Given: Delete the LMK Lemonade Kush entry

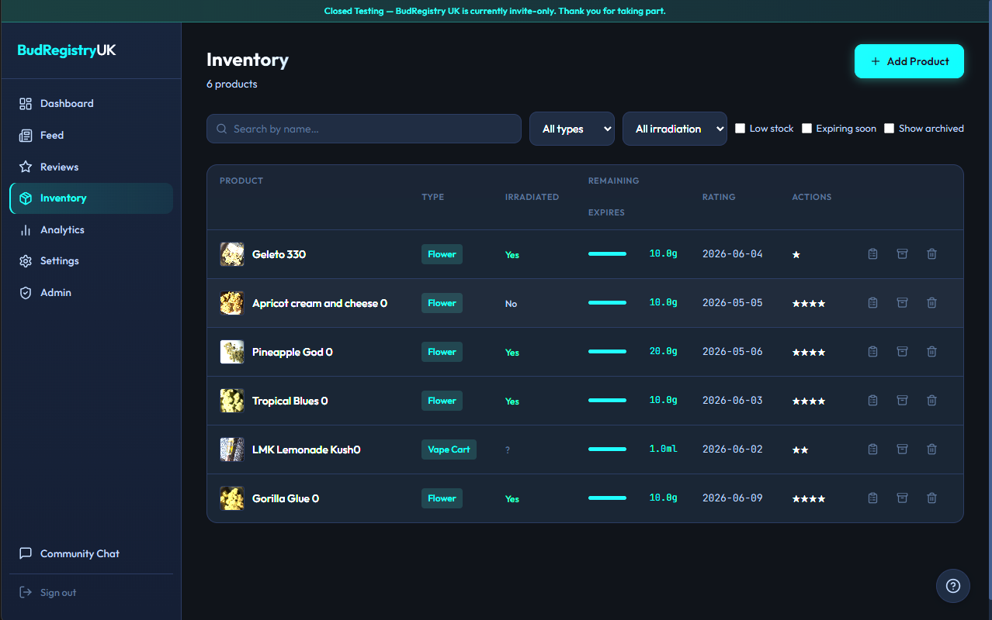Looking at the screenshot, I should 931,449.
